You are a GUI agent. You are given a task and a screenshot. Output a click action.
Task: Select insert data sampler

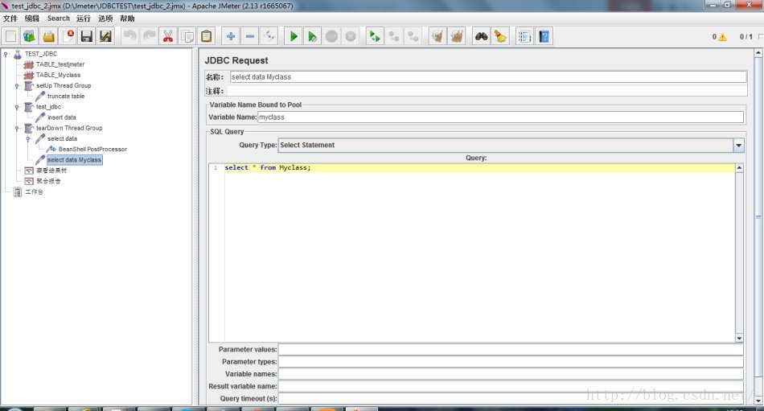click(61, 117)
